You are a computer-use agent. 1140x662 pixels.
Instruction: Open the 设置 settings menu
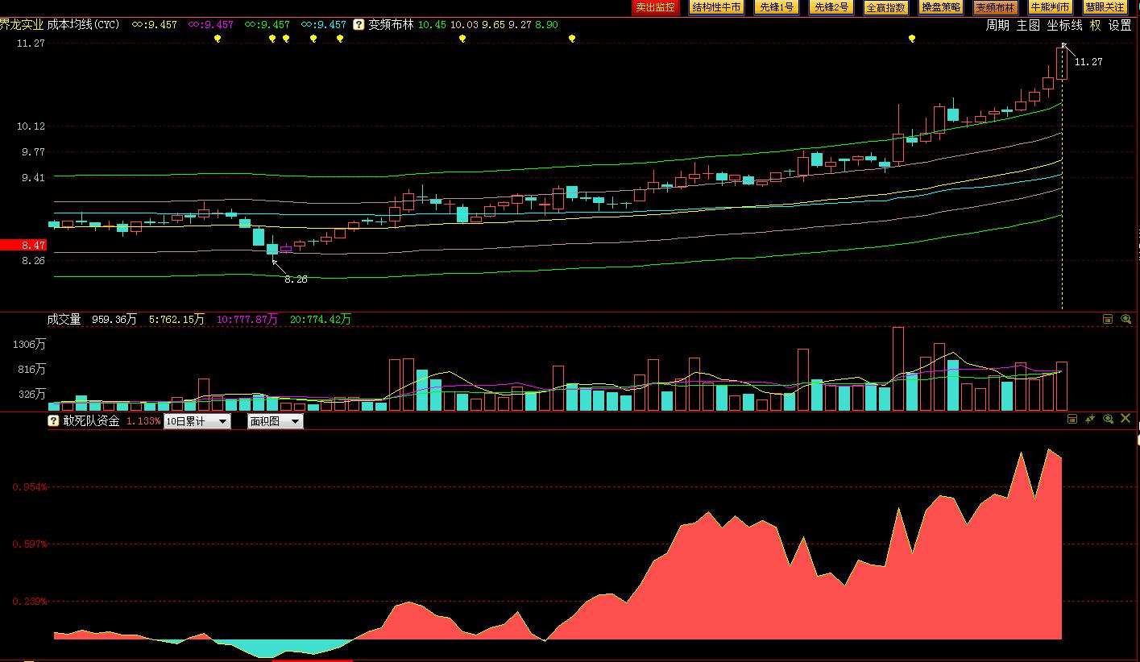[1120, 25]
